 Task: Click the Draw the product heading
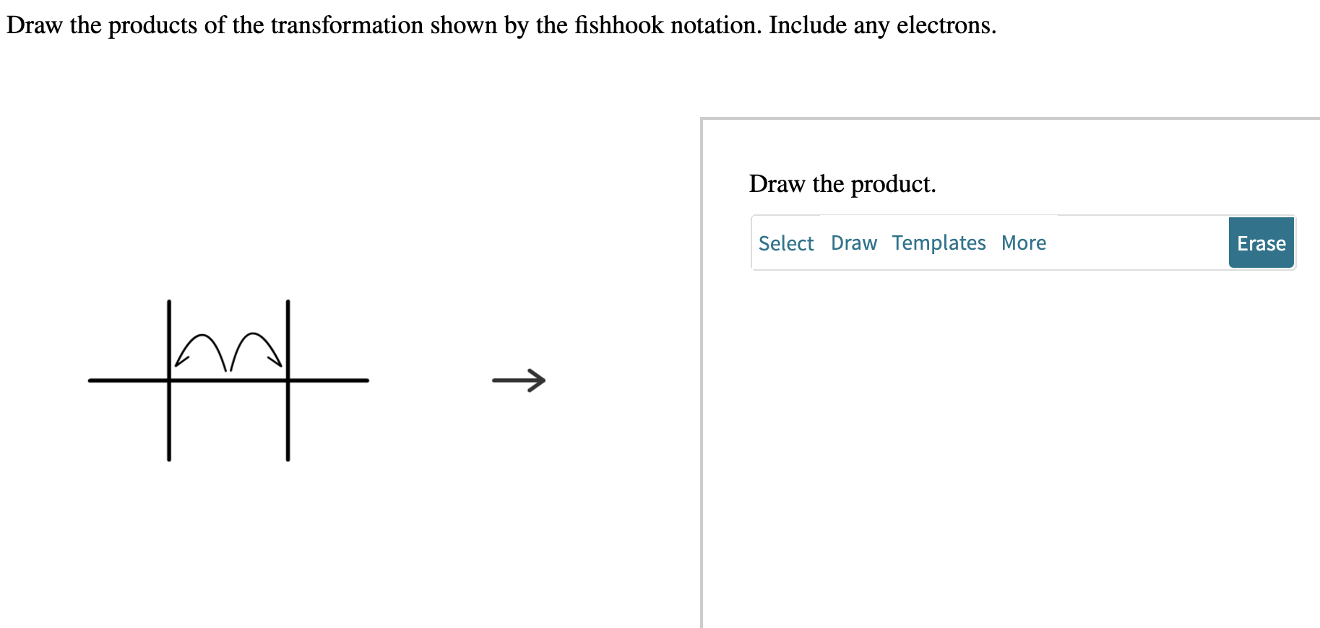(842, 184)
